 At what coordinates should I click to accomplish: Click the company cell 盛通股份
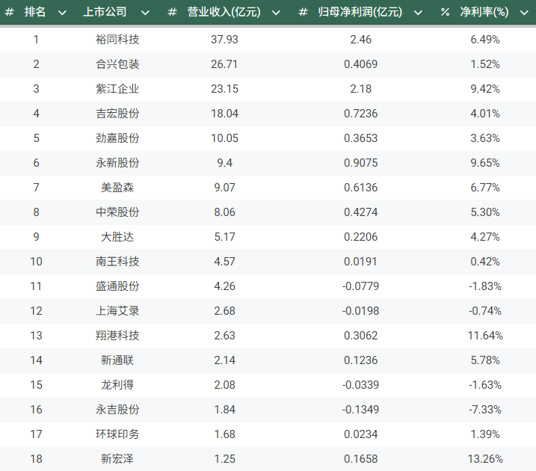pyautogui.click(x=117, y=286)
